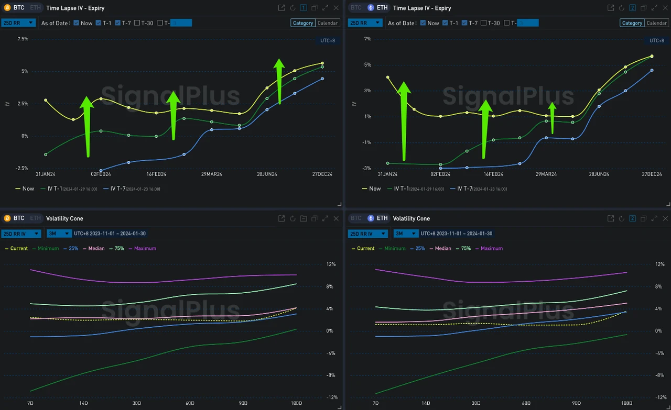The image size is (671, 410).
Task: Open the 25D RR dropdown on BTC chart
Action: click(18, 23)
